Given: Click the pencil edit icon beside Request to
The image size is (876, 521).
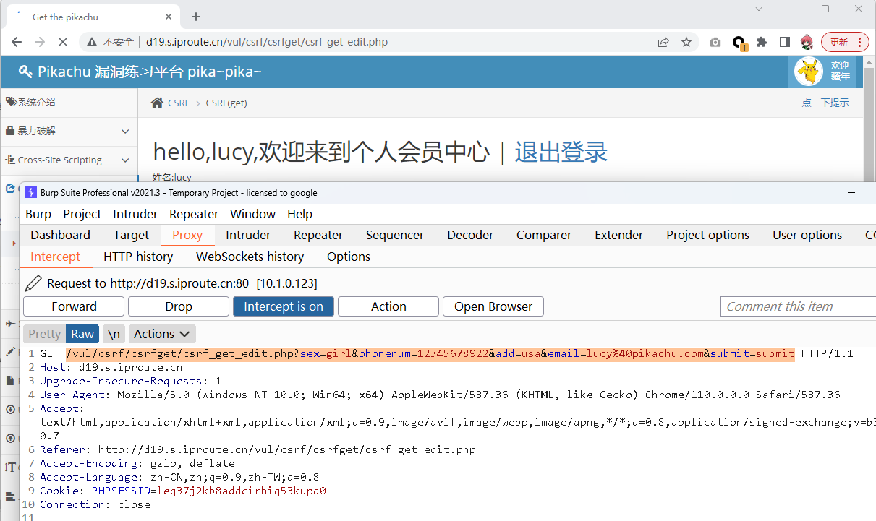Looking at the screenshot, I should pyautogui.click(x=33, y=283).
